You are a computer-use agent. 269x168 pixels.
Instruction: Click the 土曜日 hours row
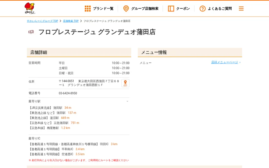click(x=94, y=68)
